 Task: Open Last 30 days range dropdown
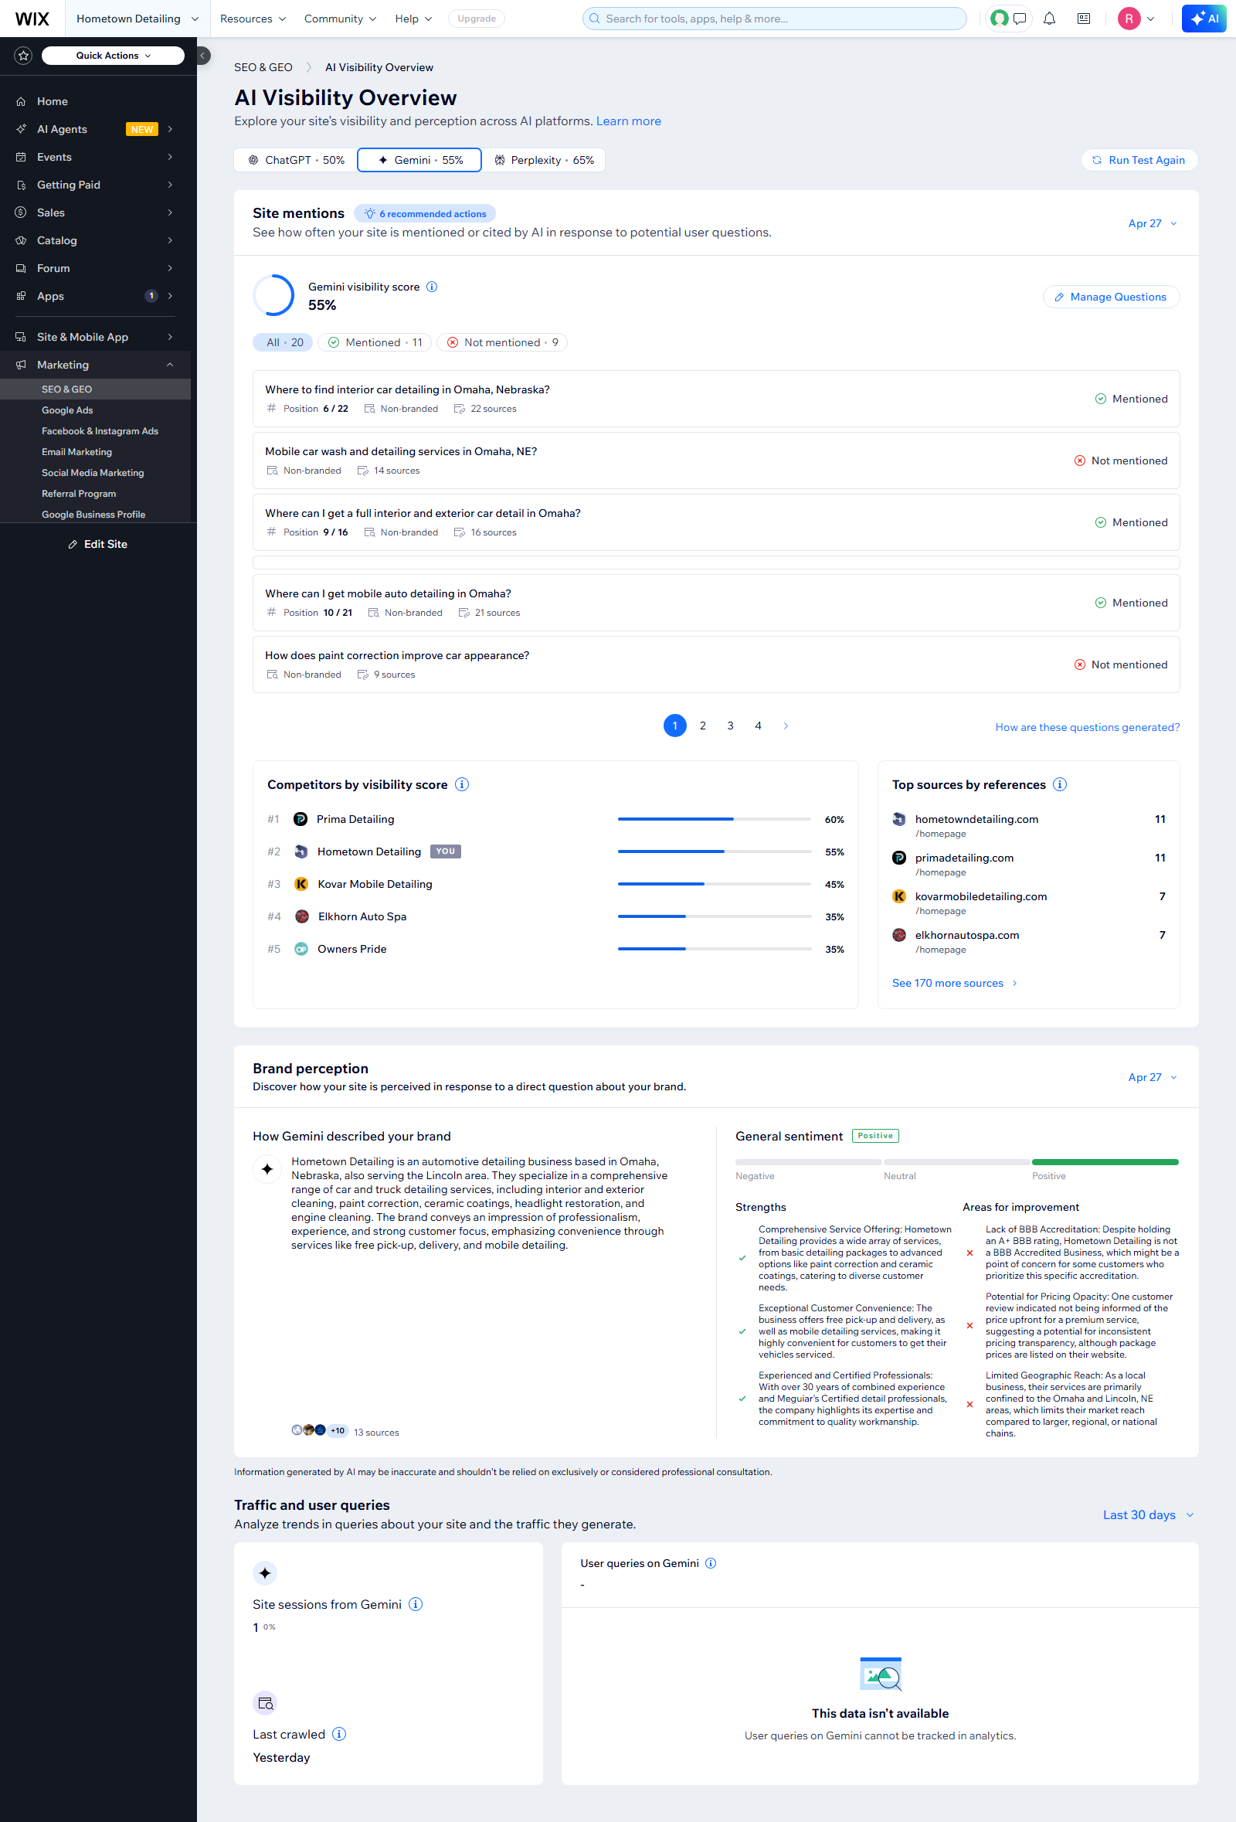click(1148, 1514)
